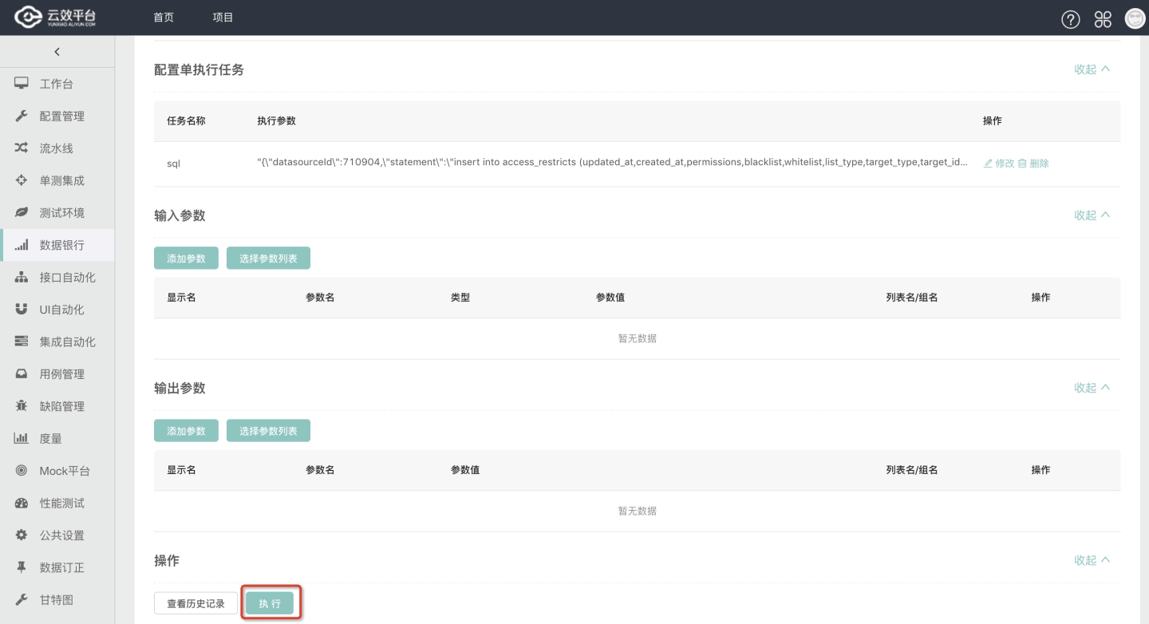
Task: Open Mock平台 in the sidebar
Action: tap(57, 471)
